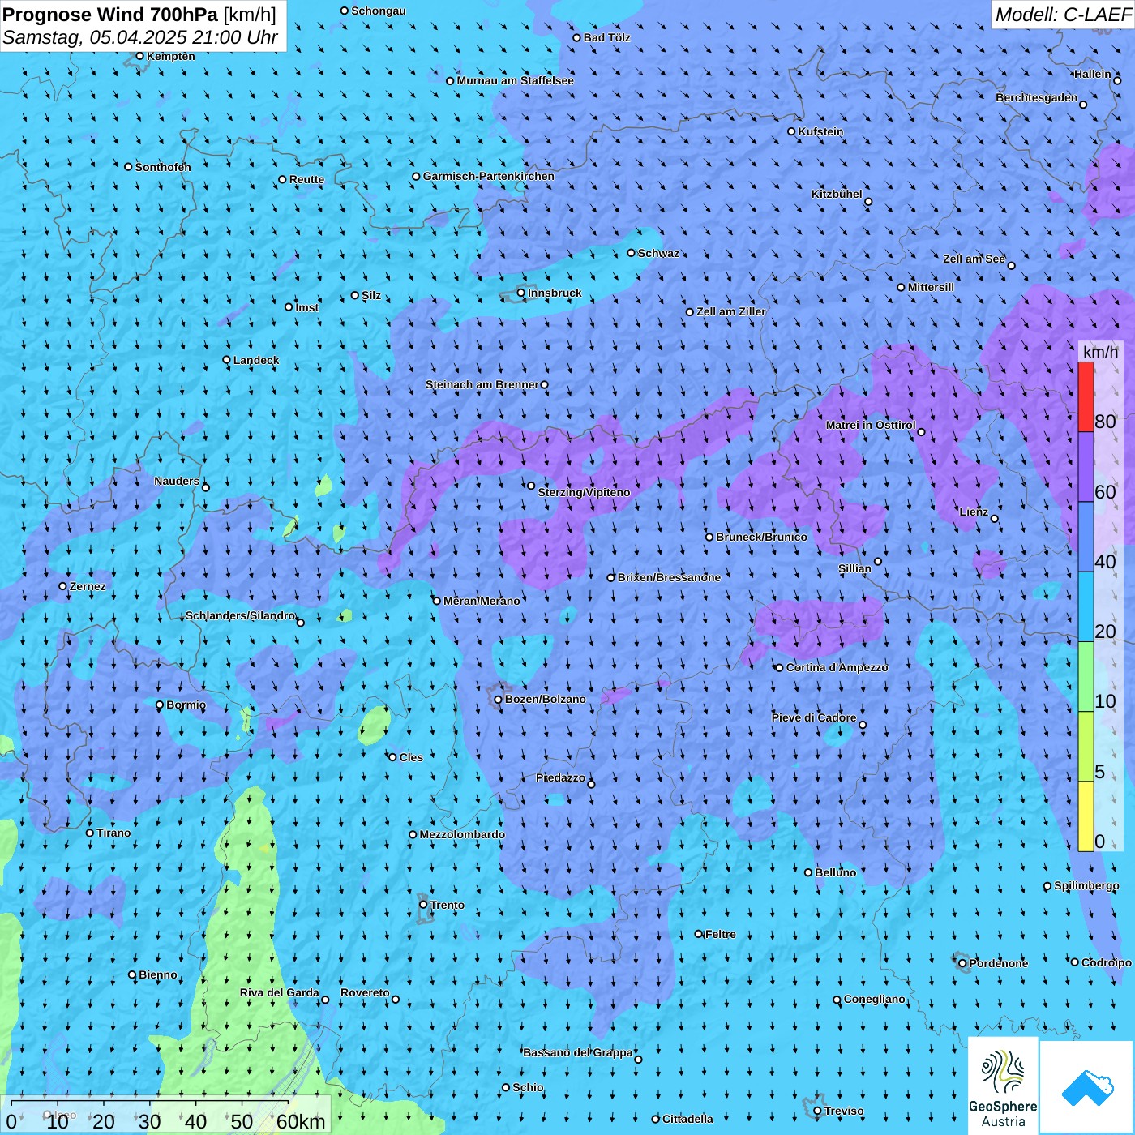
Task: Select the cyan 20-40 km/h legend segment
Action: [x=1086, y=607]
